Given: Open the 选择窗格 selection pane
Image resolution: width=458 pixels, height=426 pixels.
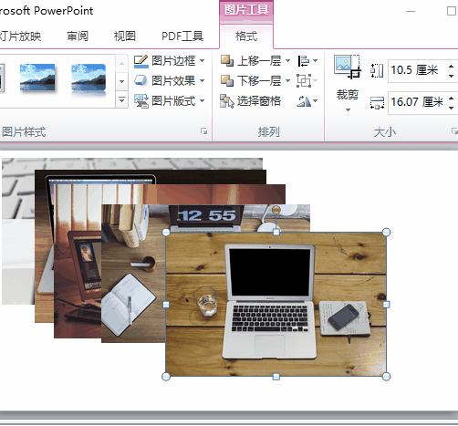Looking at the screenshot, I should click(250, 101).
